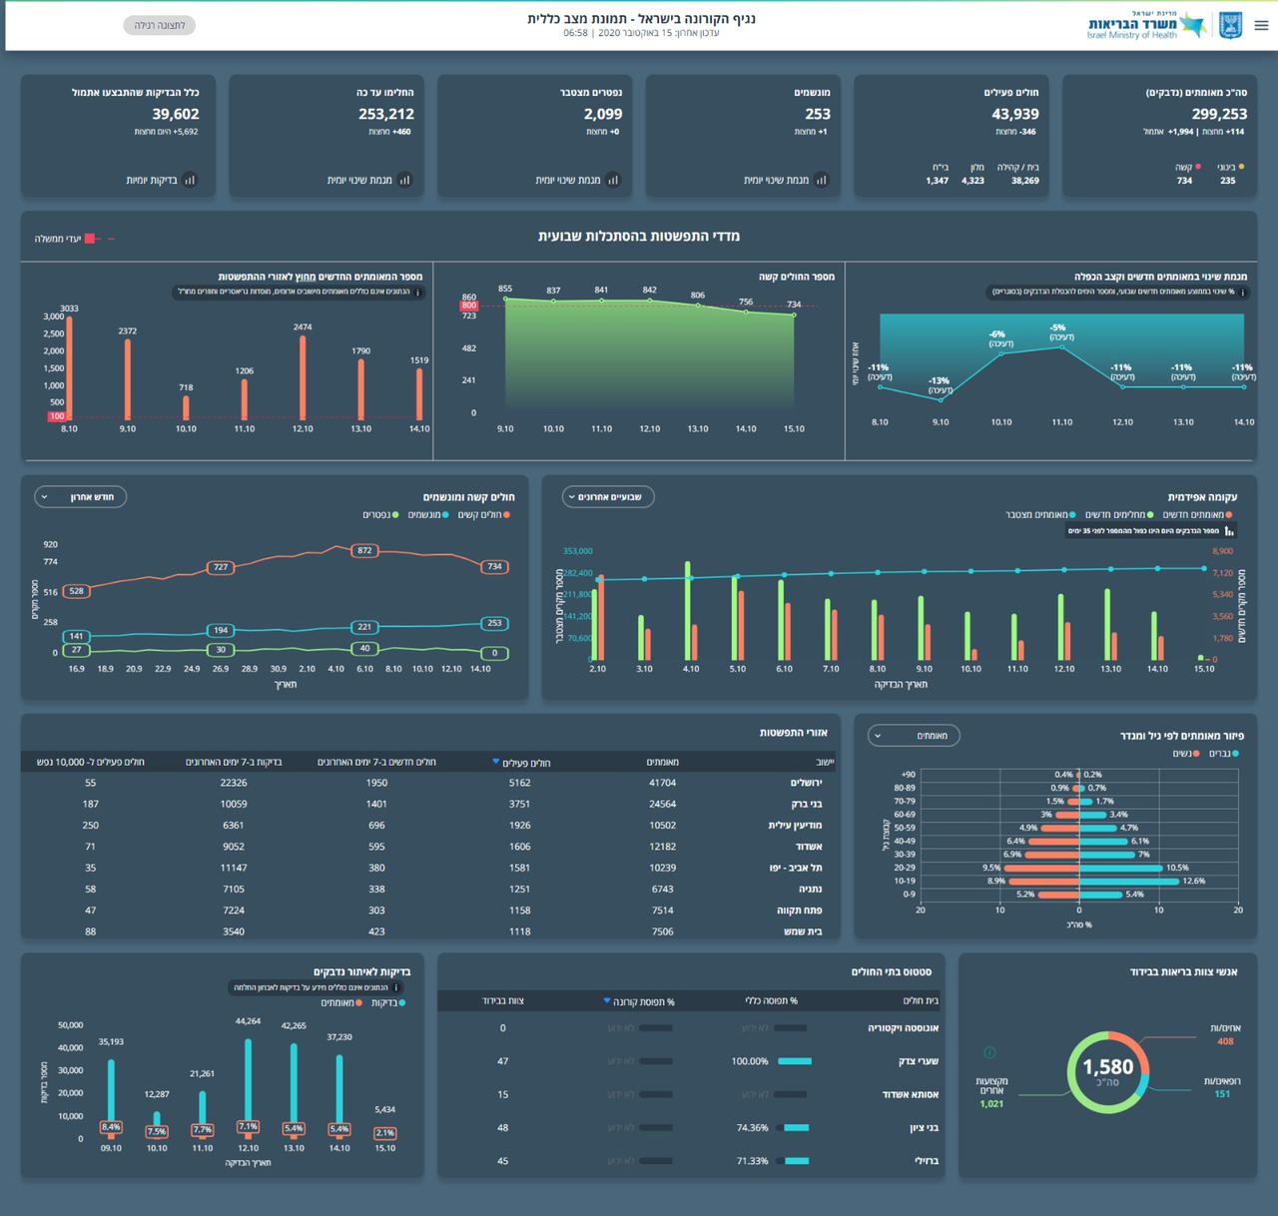The width and height of the screenshot is (1278, 1216).
Task: Click the 1,580 donut chart center
Action: pyautogui.click(x=1107, y=1071)
